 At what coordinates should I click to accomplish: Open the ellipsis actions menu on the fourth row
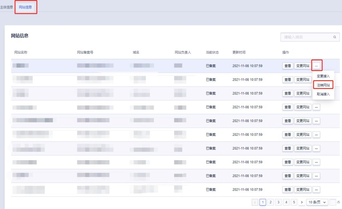click(x=316, y=107)
